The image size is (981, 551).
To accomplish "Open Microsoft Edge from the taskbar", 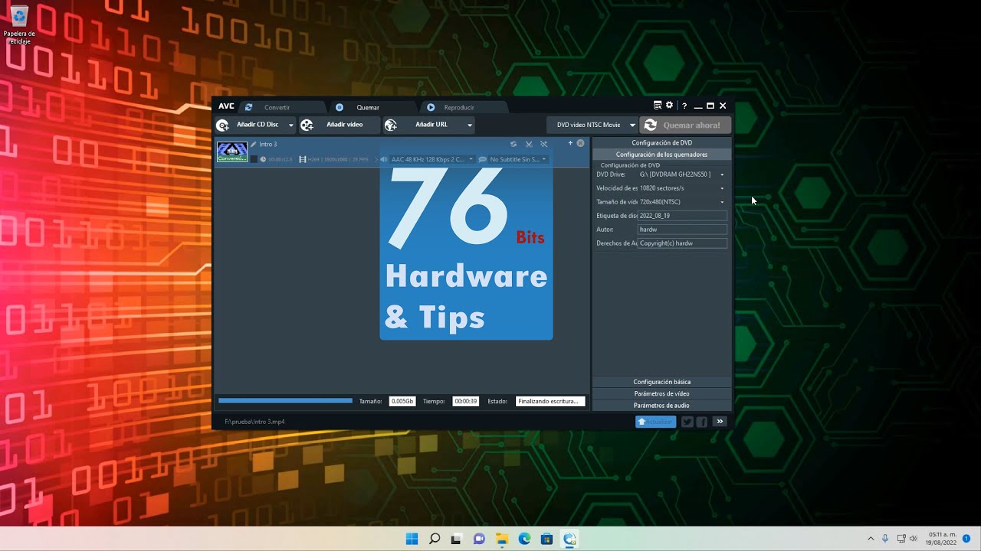I will pos(525,539).
